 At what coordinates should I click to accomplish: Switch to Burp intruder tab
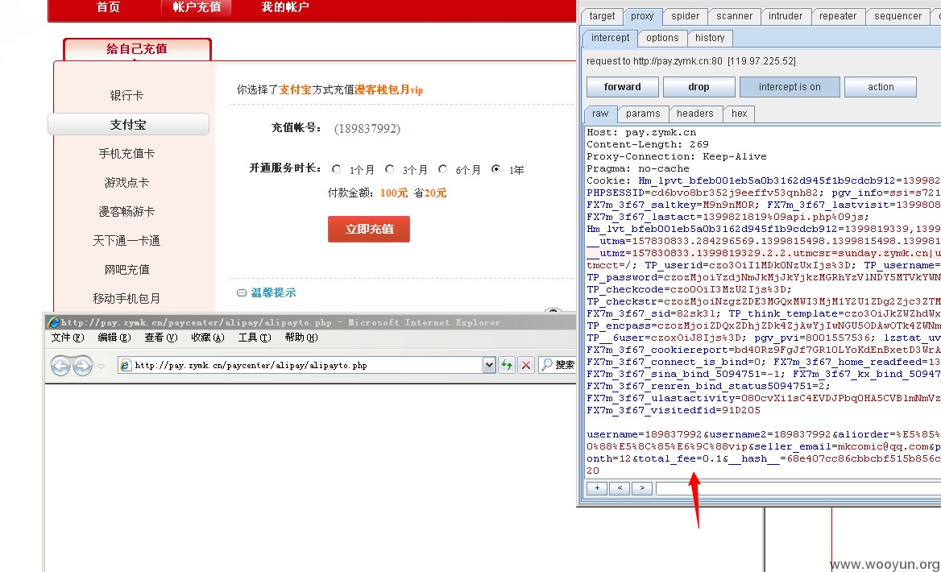786,16
